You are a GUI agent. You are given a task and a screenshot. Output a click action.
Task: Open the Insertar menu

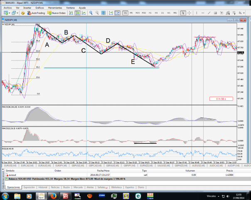click(27, 7)
